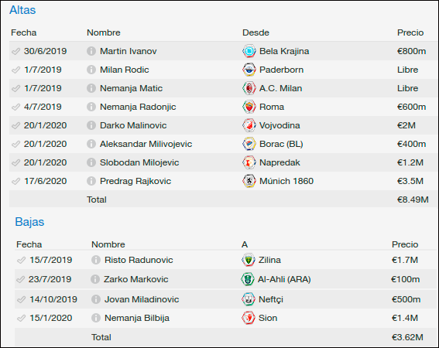
Task: Open the Múnich 1860 club crest
Action: pyautogui.click(x=249, y=181)
